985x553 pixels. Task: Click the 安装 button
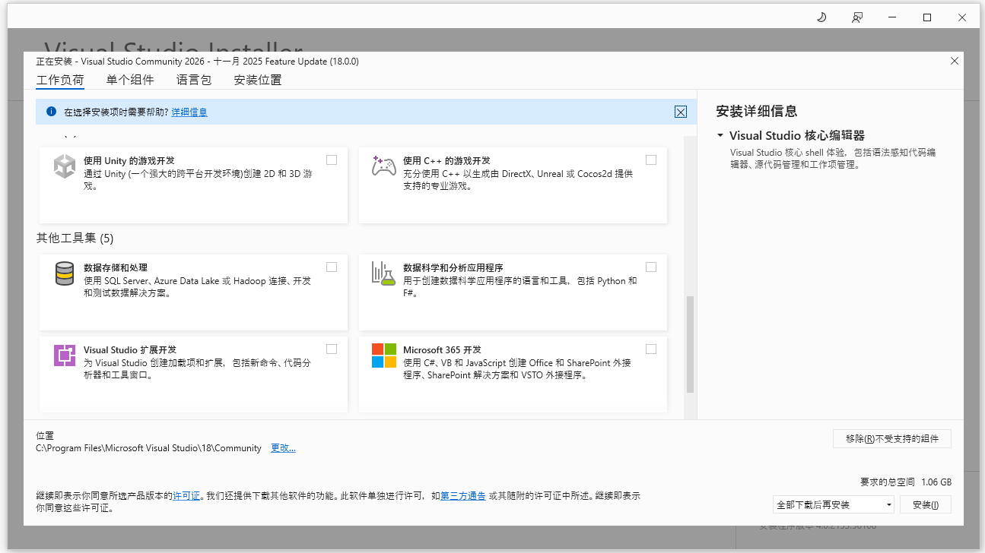(925, 504)
